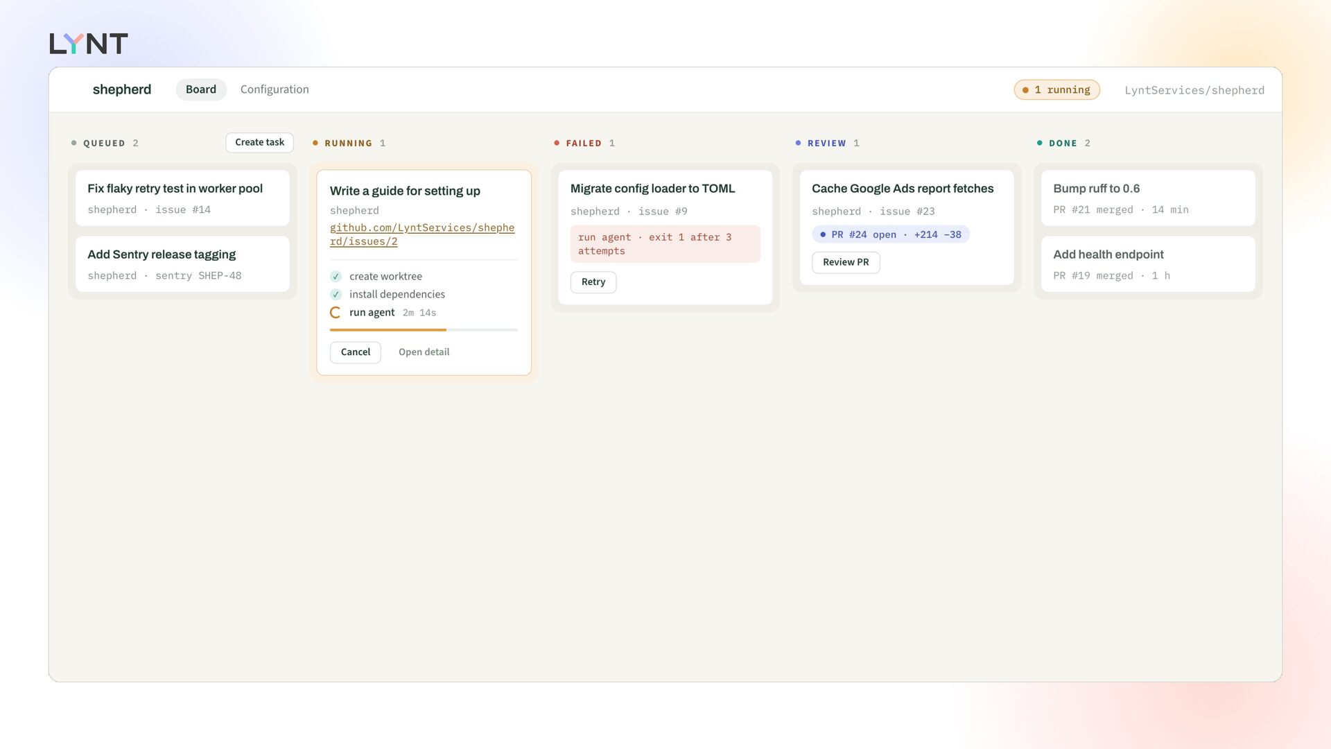The height and width of the screenshot is (749, 1331).
Task: Click the run agent progress bar
Action: point(424,330)
